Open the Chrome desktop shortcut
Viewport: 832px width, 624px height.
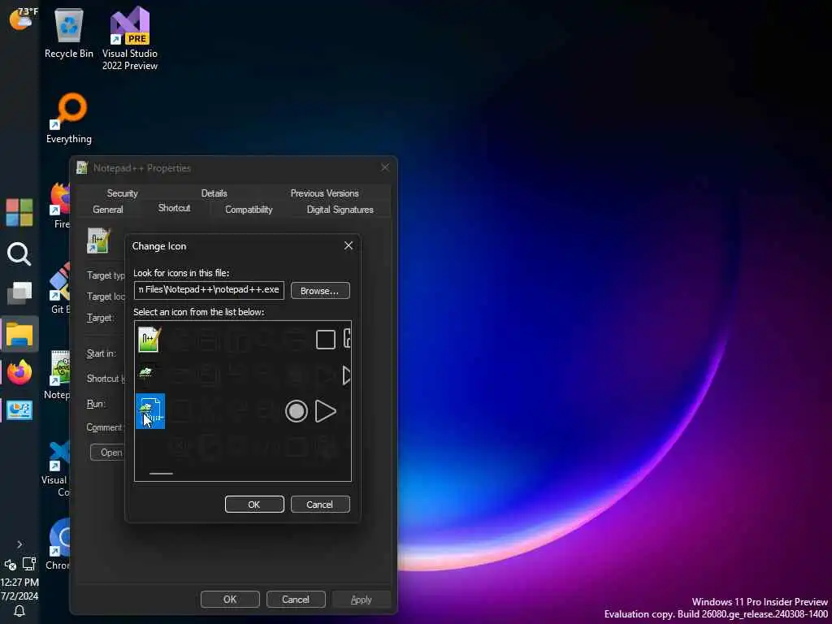(58, 544)
